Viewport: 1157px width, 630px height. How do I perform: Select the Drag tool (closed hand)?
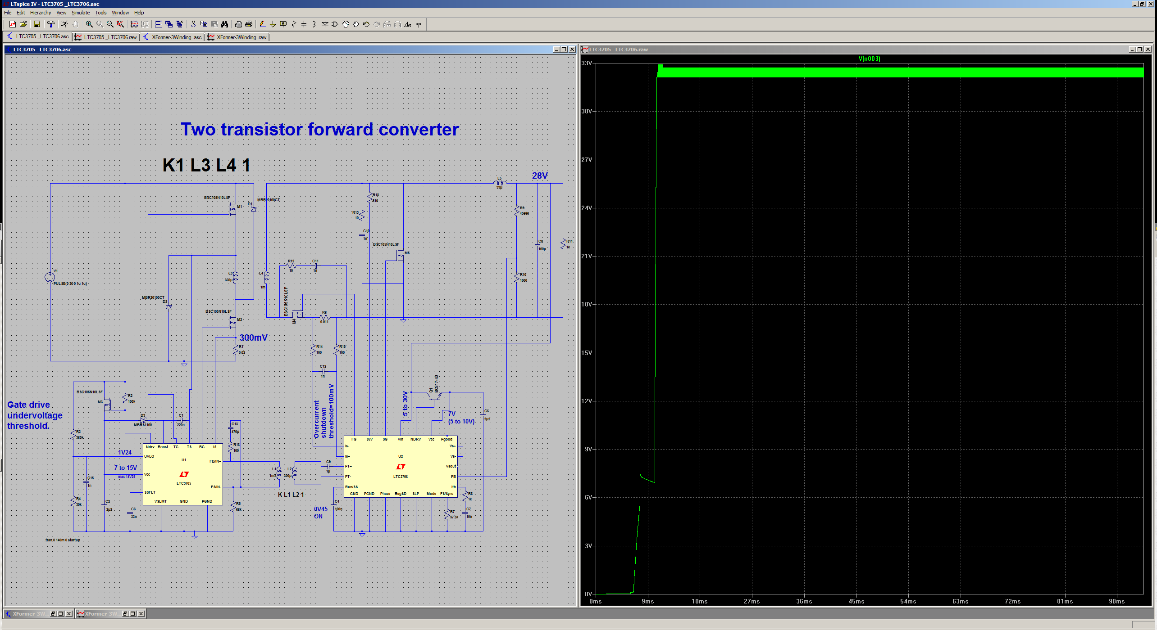(356, 24)
